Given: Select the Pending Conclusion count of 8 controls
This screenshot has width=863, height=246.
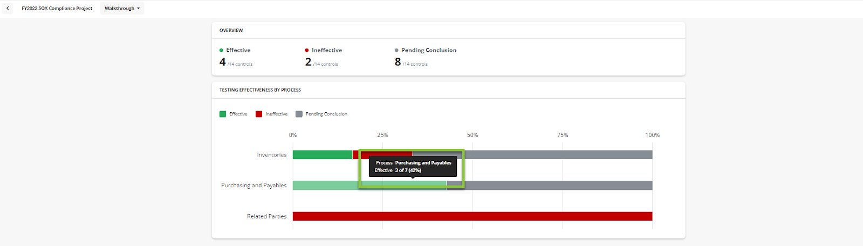Looking at the screenshot, I should point(398,62).
